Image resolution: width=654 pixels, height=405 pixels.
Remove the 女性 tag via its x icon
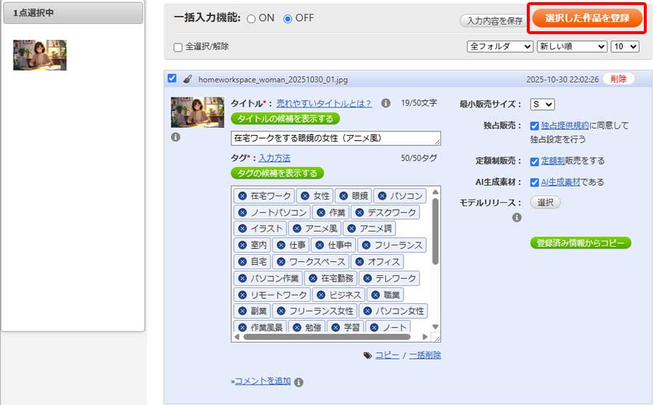point(305,196)
